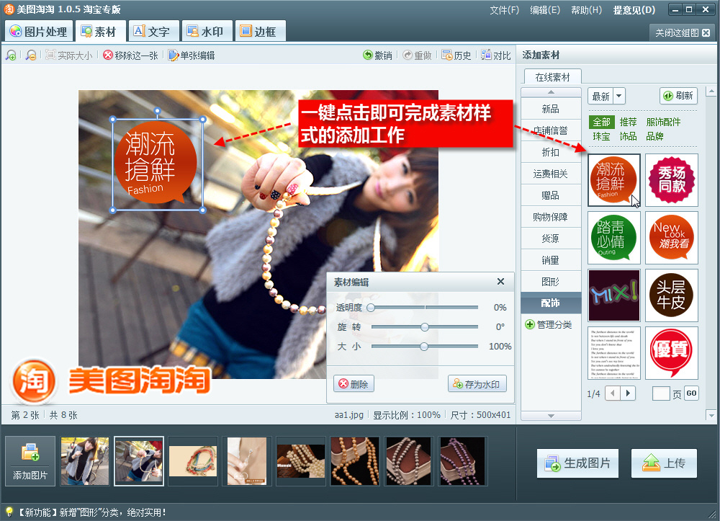Viewport: 720px width, 521px height.
Task: Select the 新品 category
Action: pyautogui.click(x=551, y=109)
